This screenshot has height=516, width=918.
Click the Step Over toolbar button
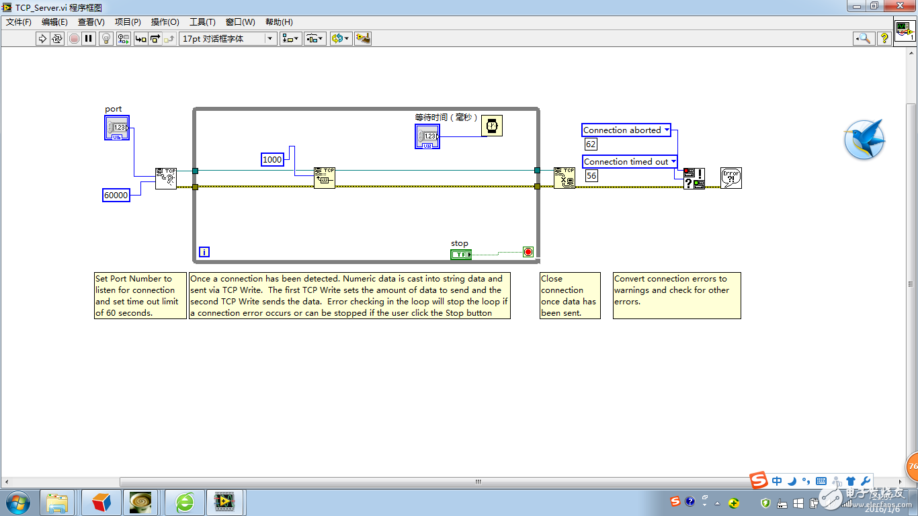(x=155, y=38)
